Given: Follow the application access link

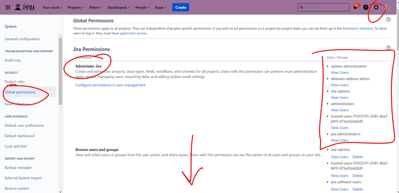Looking at the screenshot, I should (133, 33).
